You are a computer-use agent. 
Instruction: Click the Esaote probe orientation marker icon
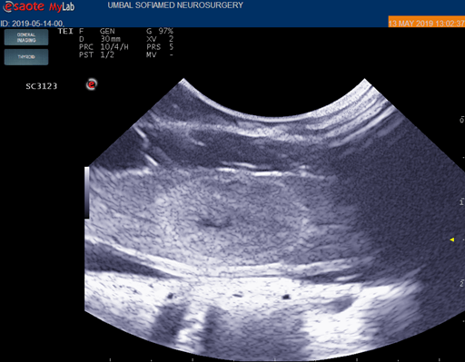pyautogui.click(x=92, y=84)
